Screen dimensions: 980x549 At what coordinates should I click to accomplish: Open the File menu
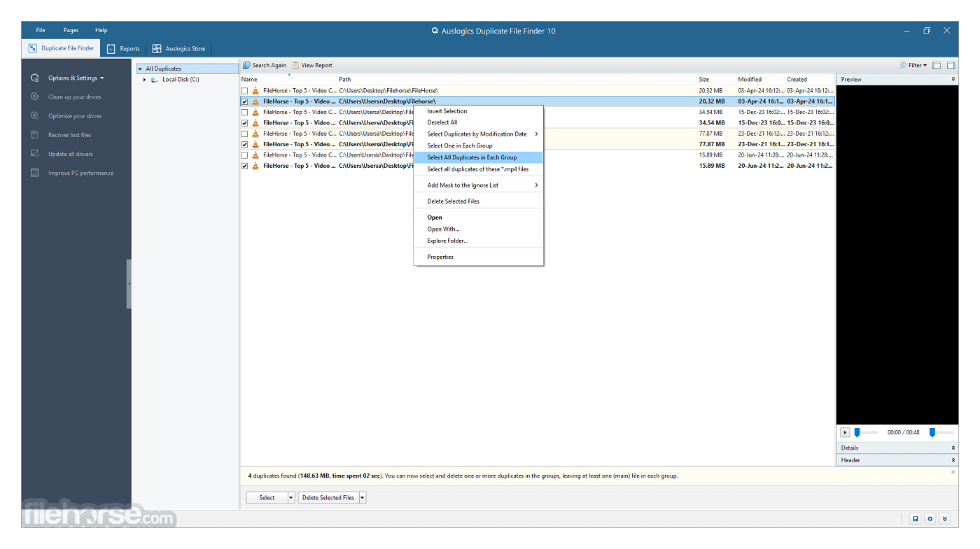(x=41, y=30)
